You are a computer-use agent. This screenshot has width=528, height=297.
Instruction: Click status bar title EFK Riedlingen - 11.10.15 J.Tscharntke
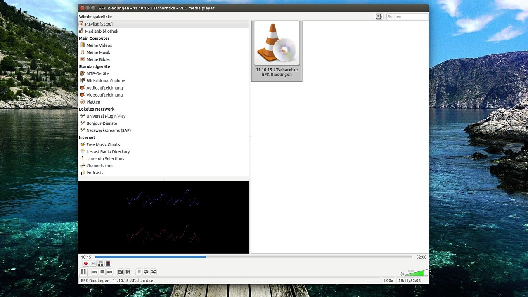(x=117, y=280)
